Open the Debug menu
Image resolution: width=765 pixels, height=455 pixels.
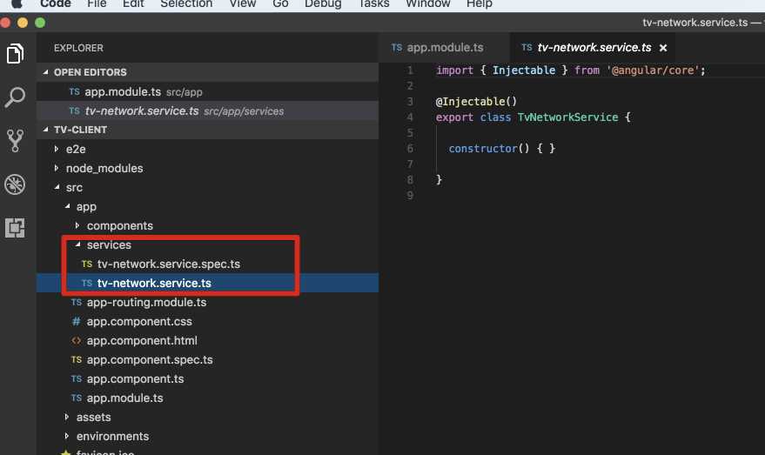pos(323,3)
